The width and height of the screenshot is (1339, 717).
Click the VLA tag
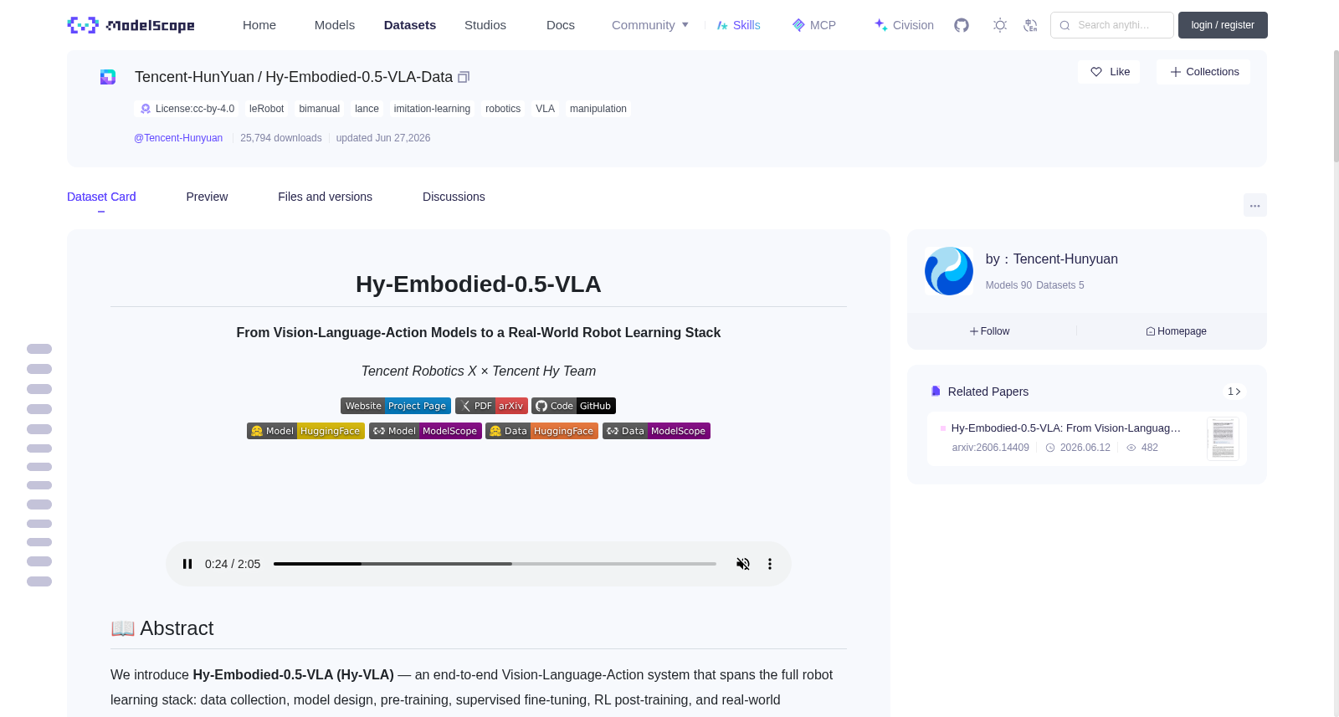pyautogui.click(x=545, y=109)
